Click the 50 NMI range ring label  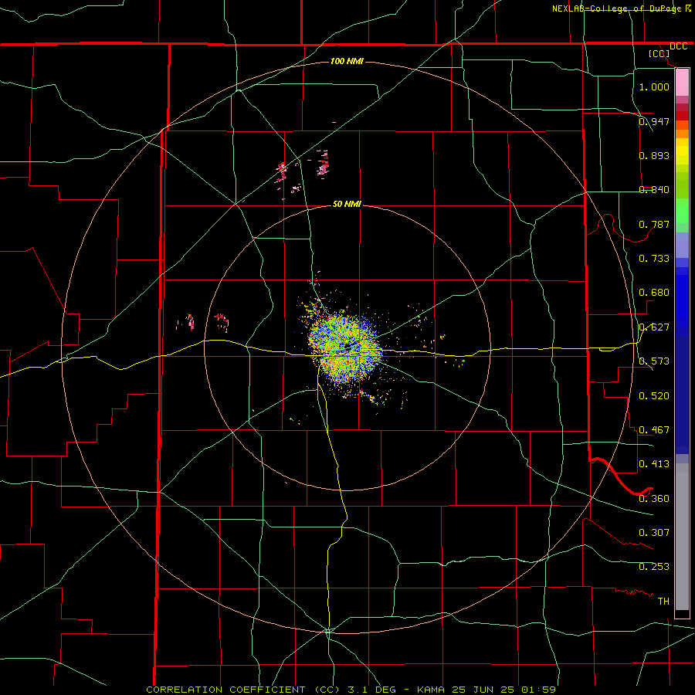coord(347,204)
